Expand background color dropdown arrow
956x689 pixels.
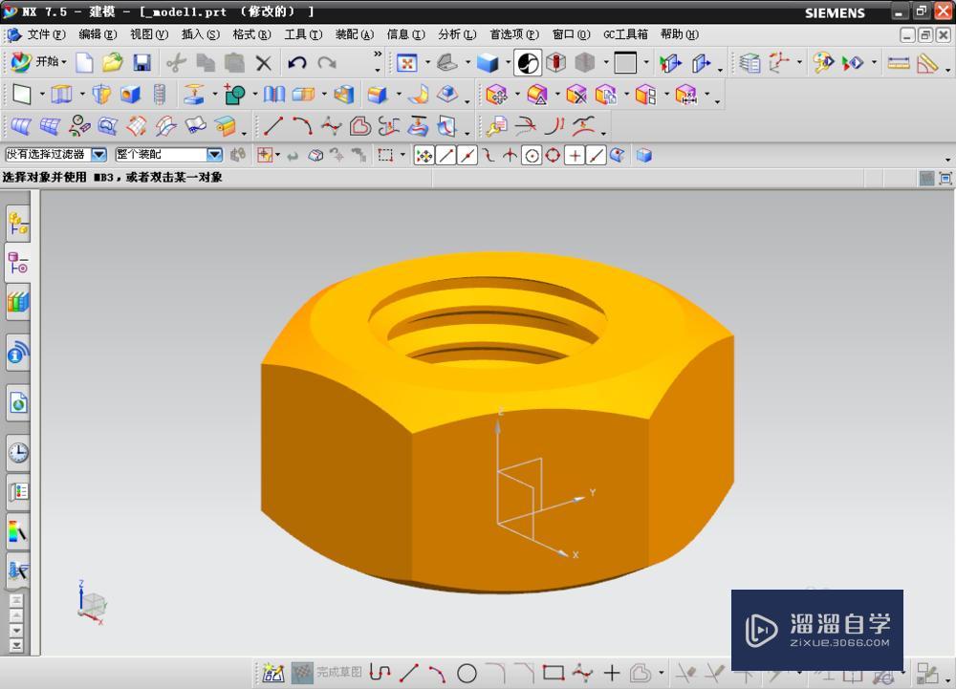646,63
